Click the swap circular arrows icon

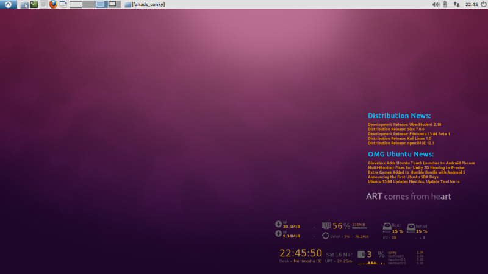pyautogui.click(x=326, y=236)
